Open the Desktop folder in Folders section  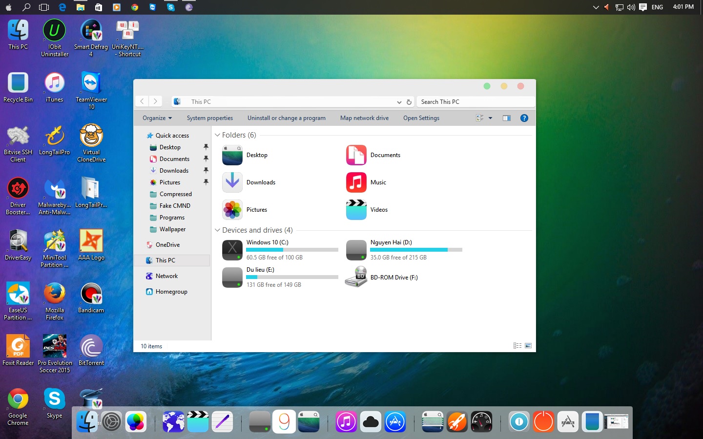(x=245, y=155)
